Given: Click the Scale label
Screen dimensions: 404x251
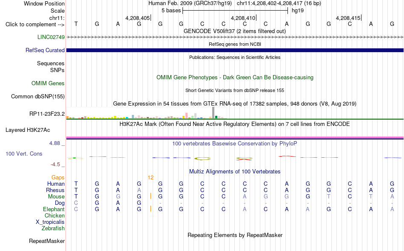Looking at the screenshot, I should point(58,11).
